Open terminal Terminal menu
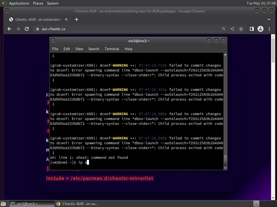Image resolution: width=277 pixels, height=207 pixels. click(x=112, y=49)
